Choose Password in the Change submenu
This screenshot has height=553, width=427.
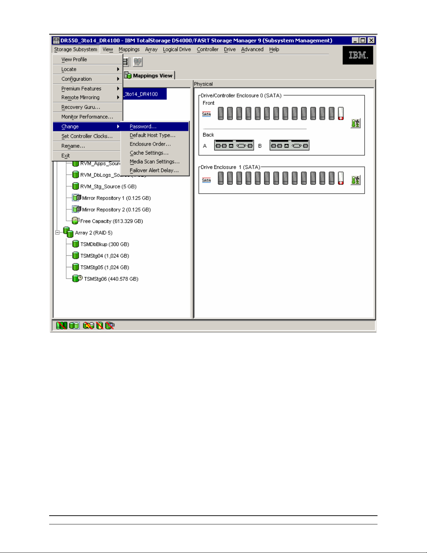155,127
